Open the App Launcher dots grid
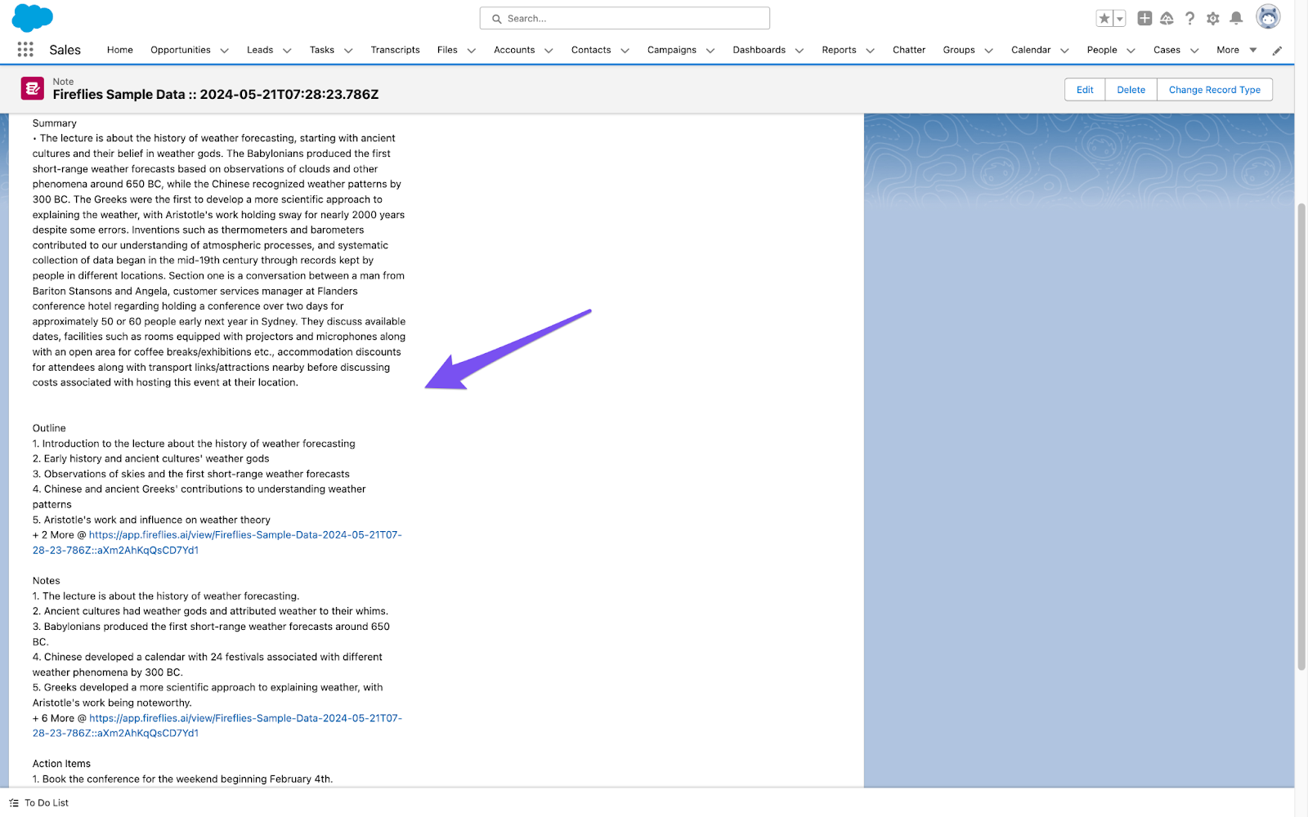1308x817 pixels. tap(25, 50)
